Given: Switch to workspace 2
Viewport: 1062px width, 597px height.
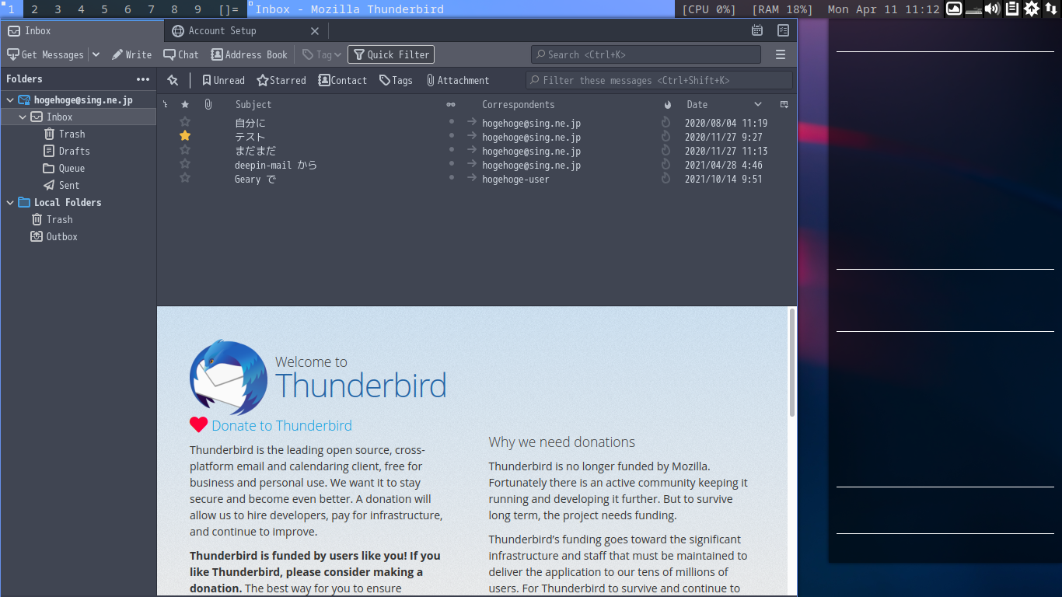Looking at the screenshot, I should pos(35,9).
